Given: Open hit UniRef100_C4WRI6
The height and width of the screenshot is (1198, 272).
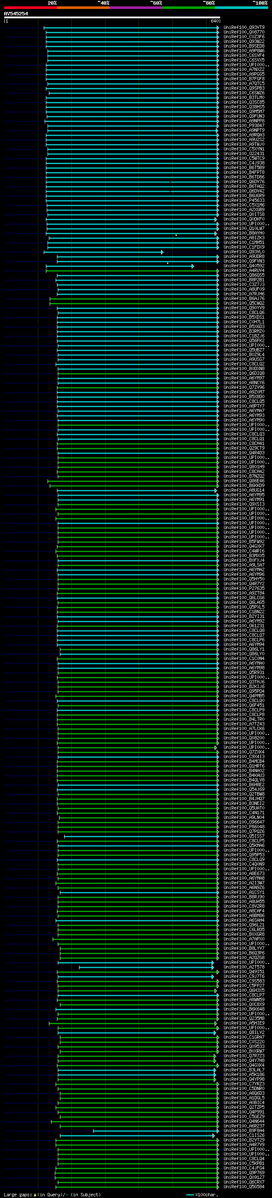Looking at the screenshot, I should [x=244, y=551].
